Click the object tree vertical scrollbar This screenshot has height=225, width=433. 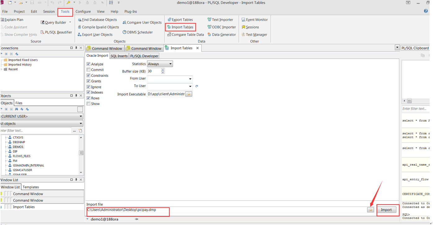[x=81, y=155]
